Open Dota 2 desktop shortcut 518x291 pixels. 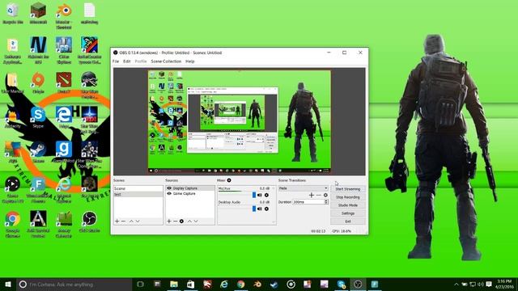tap(64, 82)
